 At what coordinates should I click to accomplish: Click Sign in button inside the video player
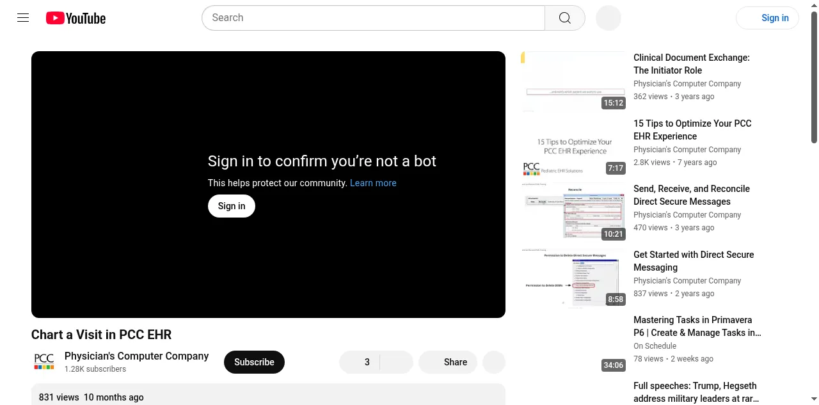tap(232, 206)
